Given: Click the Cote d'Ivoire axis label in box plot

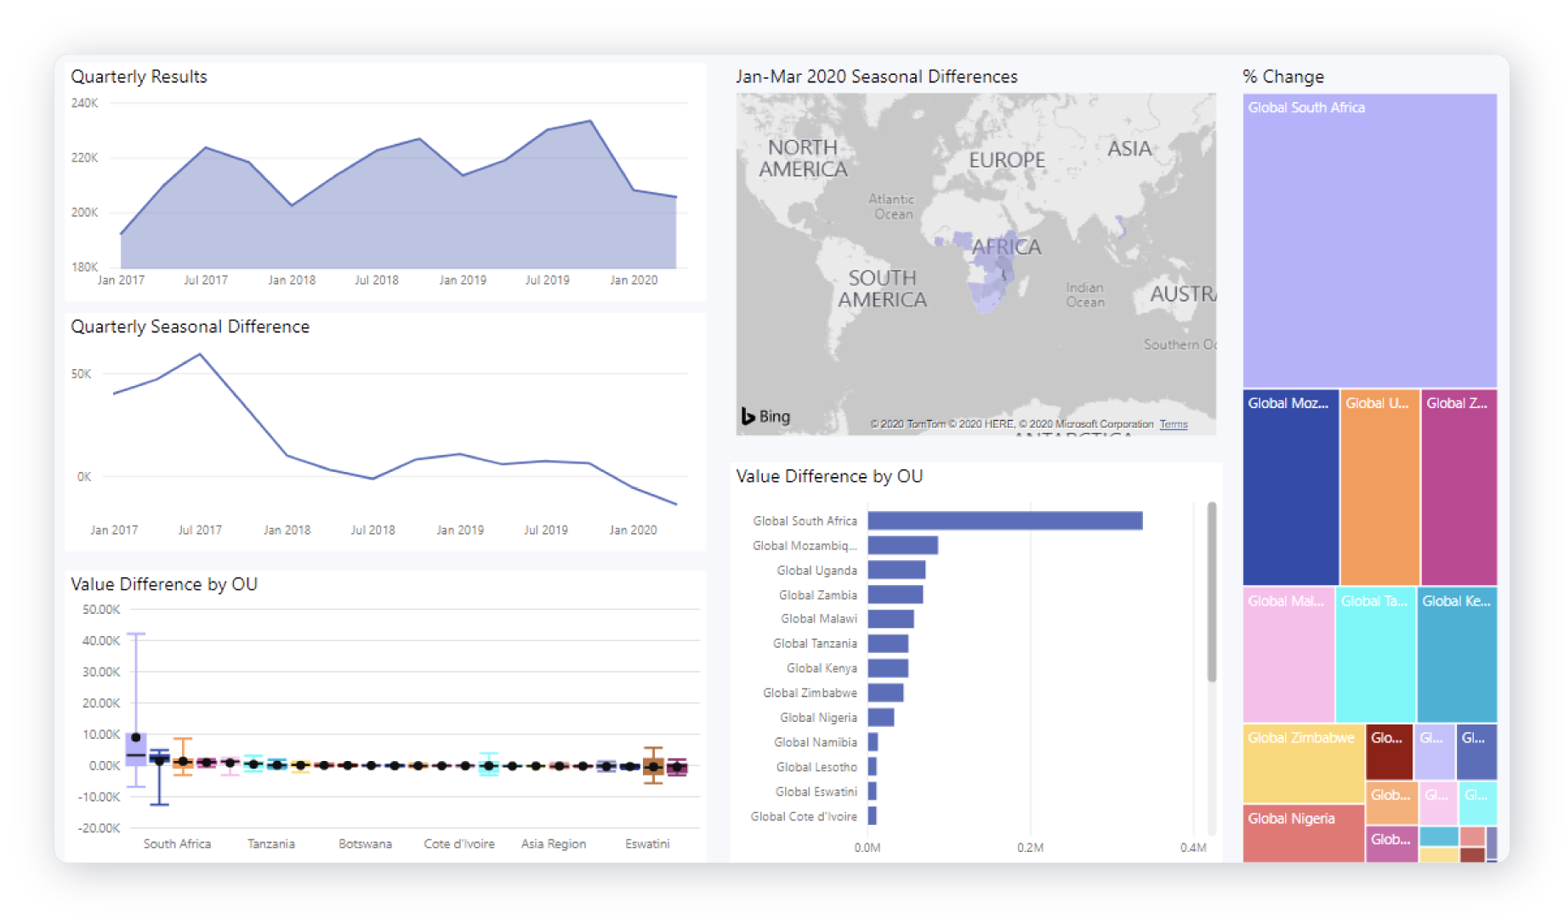Looking at the screenshot, I should coord(459,843).
